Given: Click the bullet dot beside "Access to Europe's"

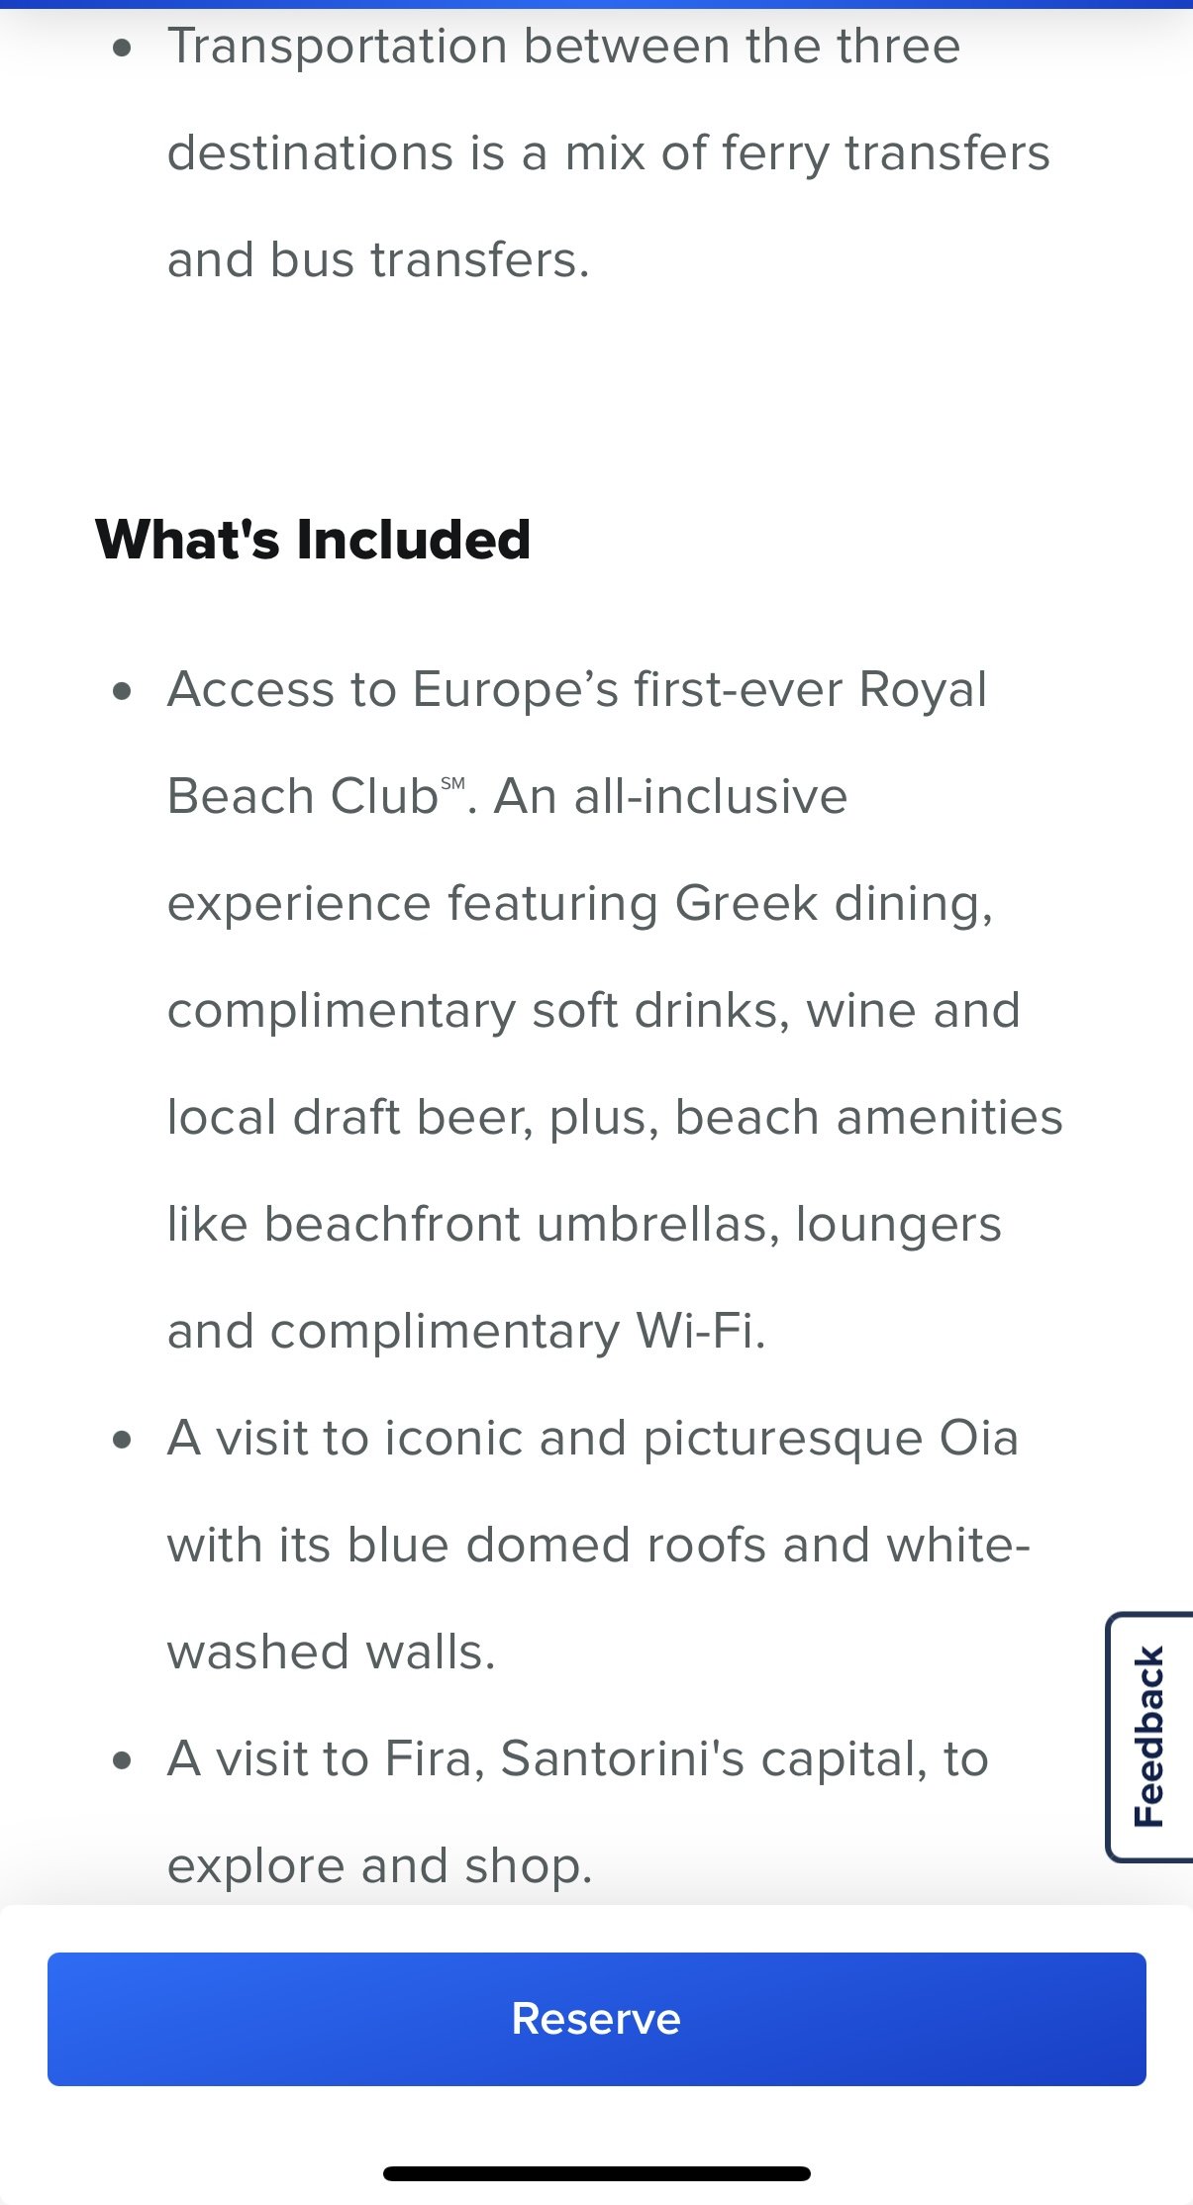Looking at the screenshot, I should pos(122,691).
